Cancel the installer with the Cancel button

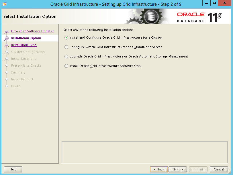point(219,169)
